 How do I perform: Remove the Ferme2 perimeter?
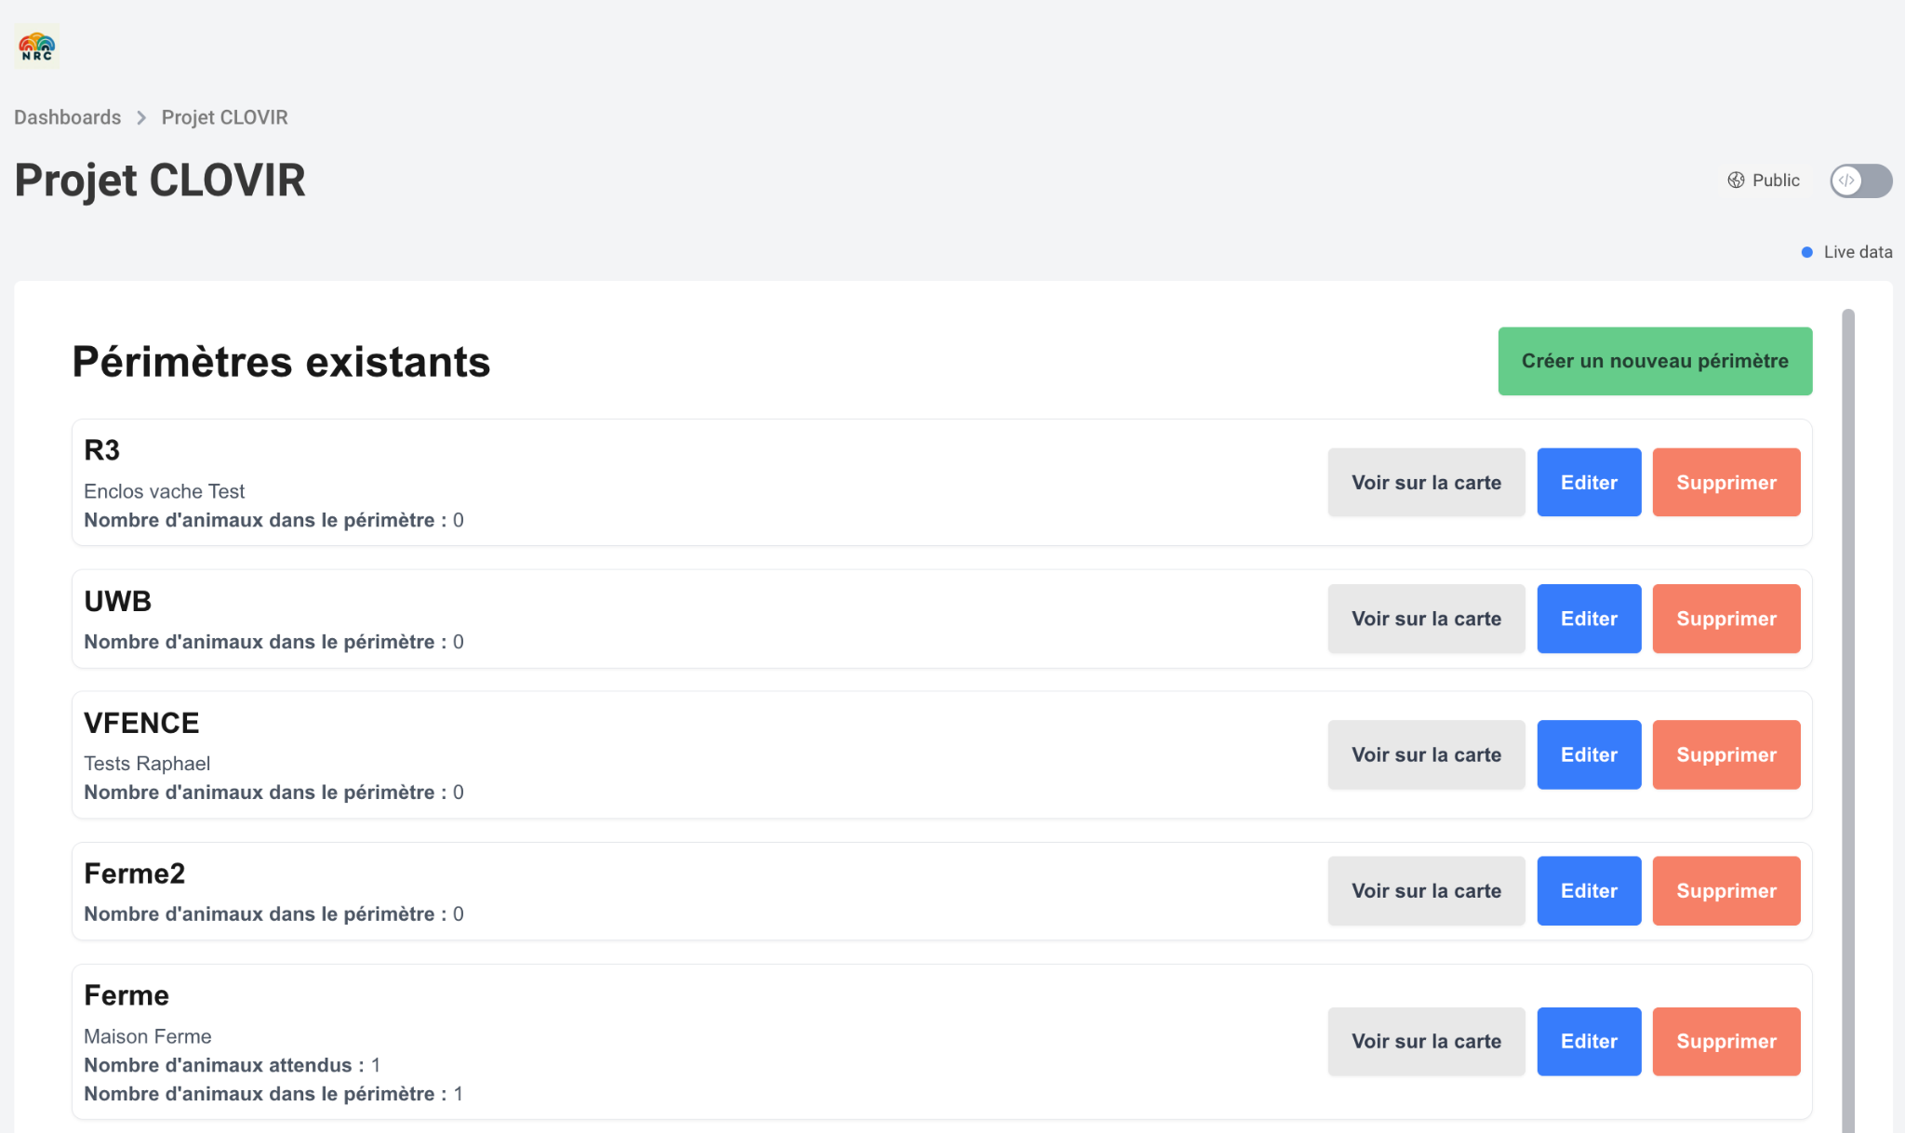(1725, 890)
